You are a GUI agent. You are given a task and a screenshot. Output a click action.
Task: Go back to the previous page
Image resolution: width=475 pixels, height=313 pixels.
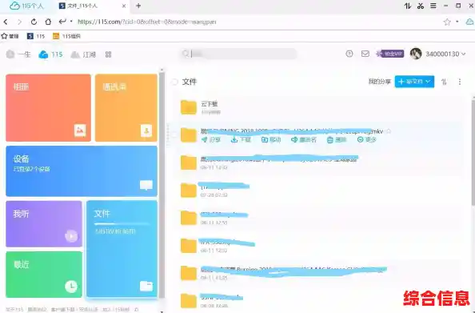(x=6, y=22)
